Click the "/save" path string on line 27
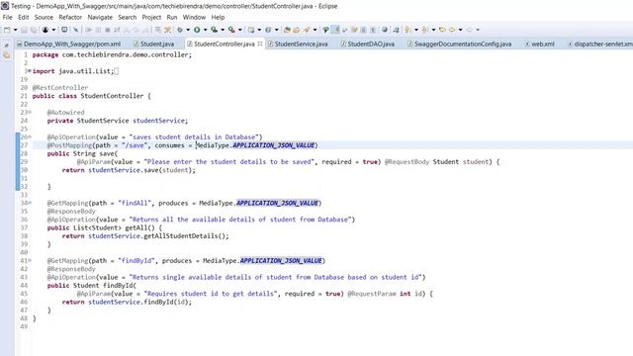 135,145
